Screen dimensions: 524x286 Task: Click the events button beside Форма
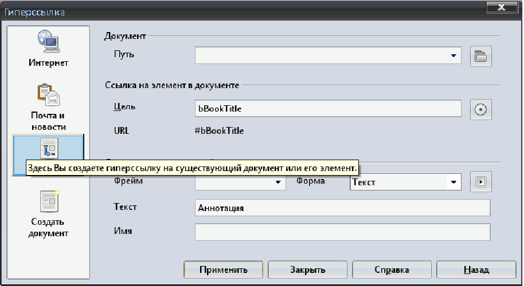[481, 182]
